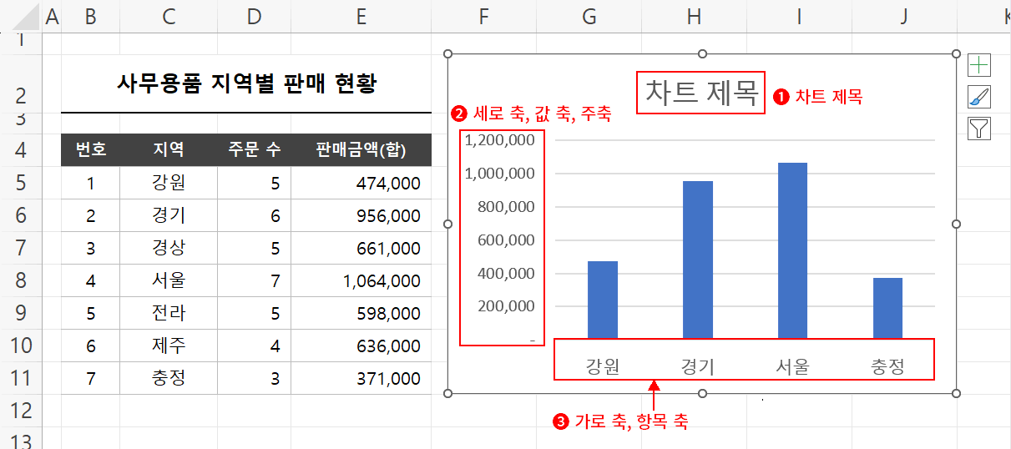
Task: Select column header J
Action: [904, 16]
